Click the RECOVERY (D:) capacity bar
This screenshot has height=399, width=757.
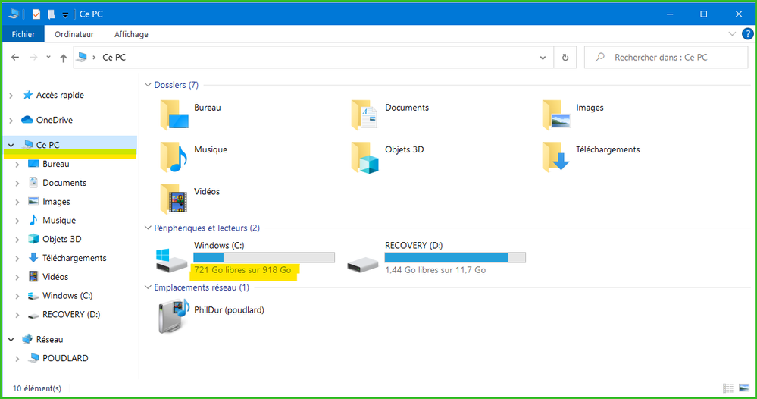[x=455, y=257]
